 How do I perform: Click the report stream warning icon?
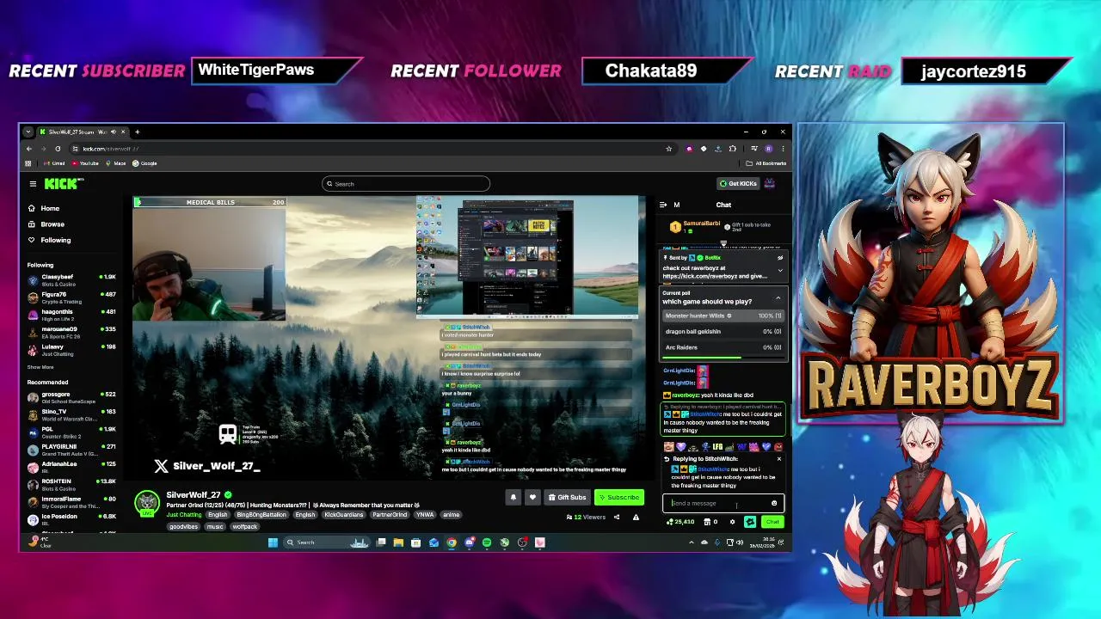coord(636,518)
